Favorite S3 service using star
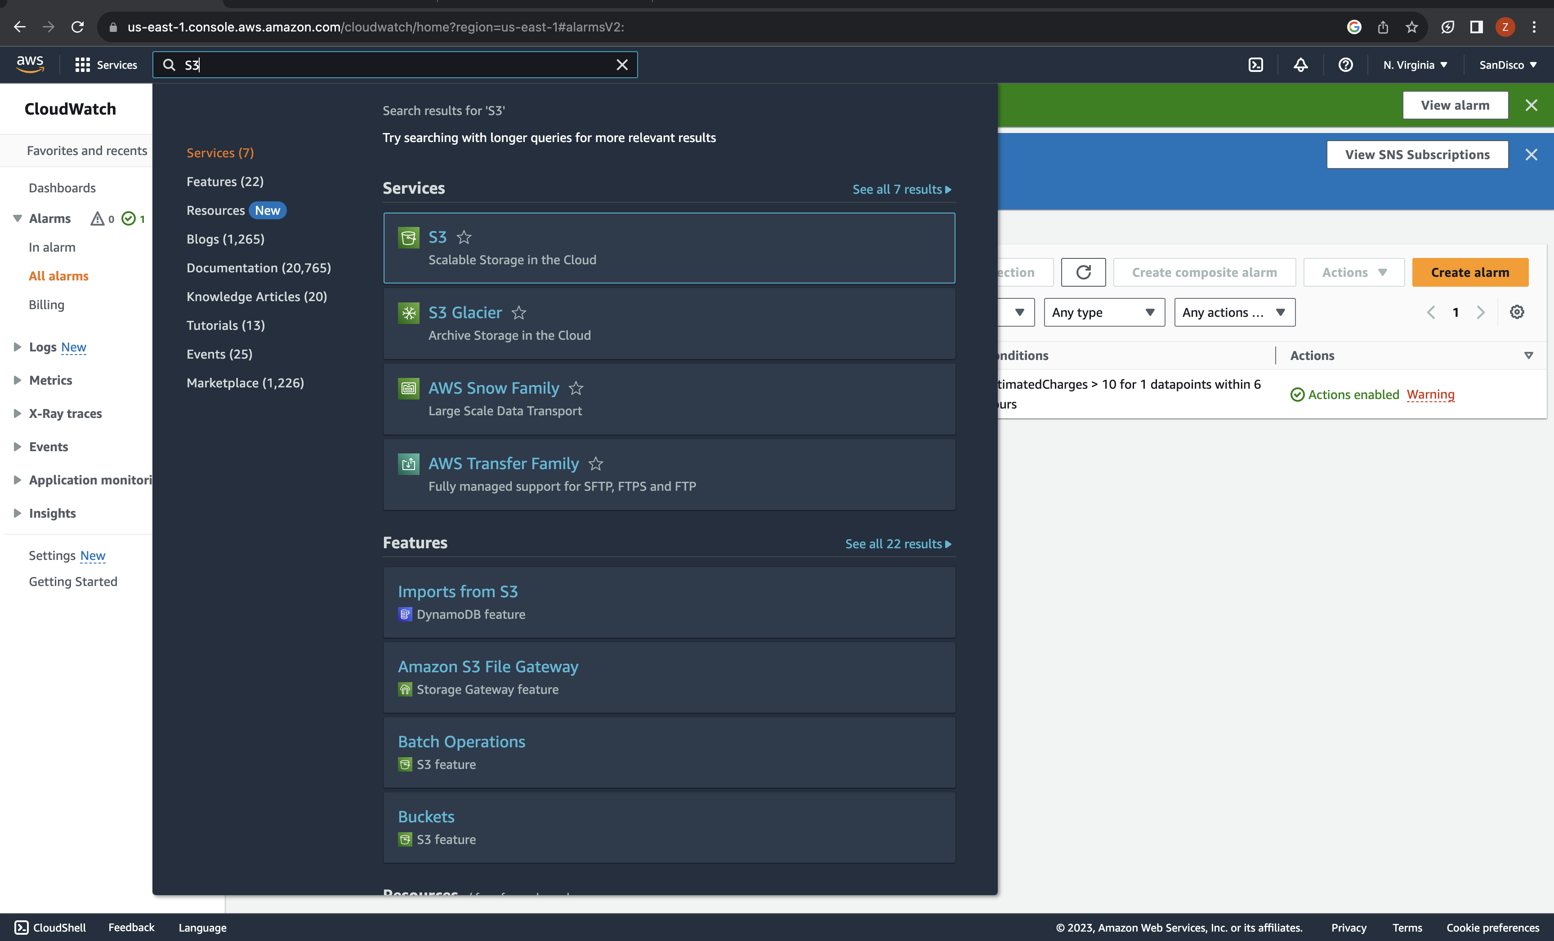The width and height of the screenshot is (1554, 941). pos(464,238)
